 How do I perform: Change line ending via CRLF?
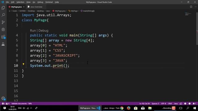pyautogui.click(x=170, y=104)
